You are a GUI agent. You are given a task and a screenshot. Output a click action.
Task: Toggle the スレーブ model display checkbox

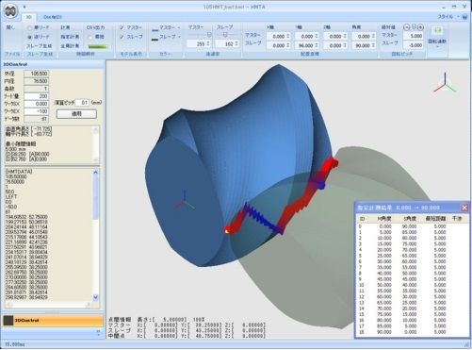122,37
